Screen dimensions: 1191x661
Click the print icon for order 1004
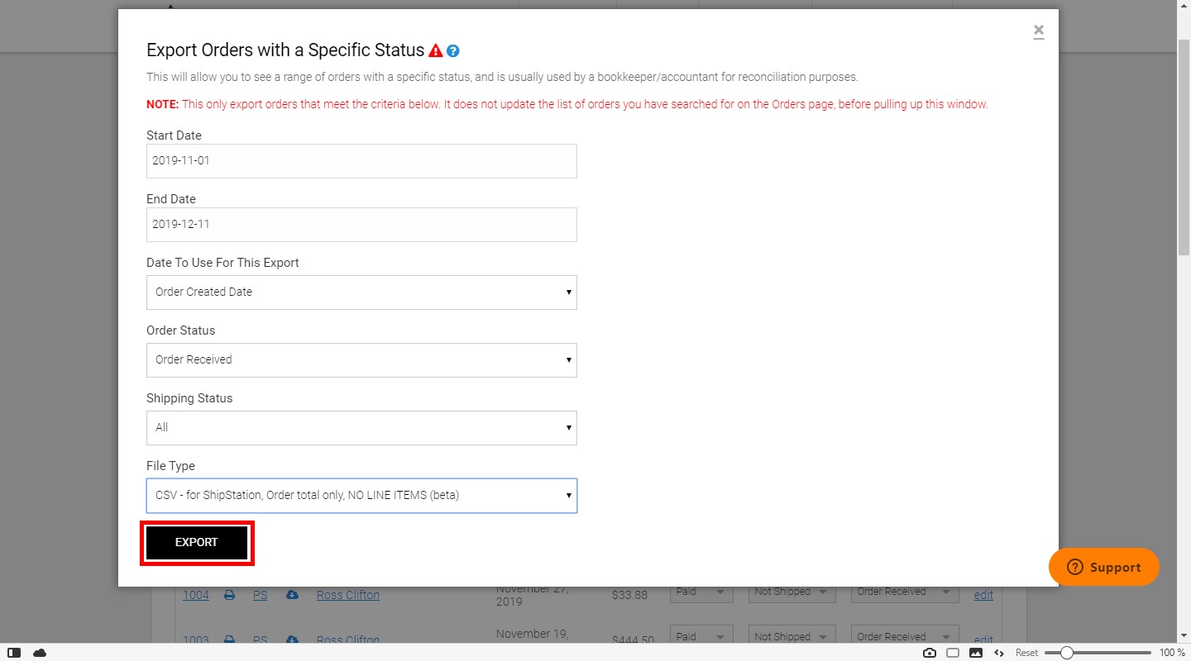(x=230, y=595)
